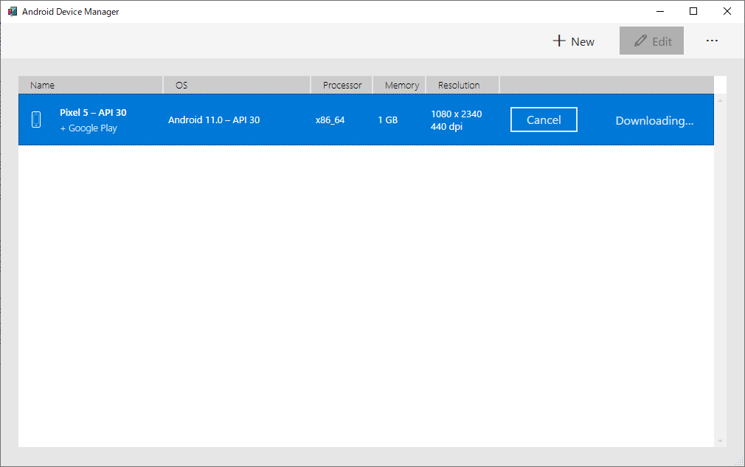Viewport: 745px width, 467px height.
Task: Click Android 11.0 – API 30 OS cell
Action: tap(214, 120)
